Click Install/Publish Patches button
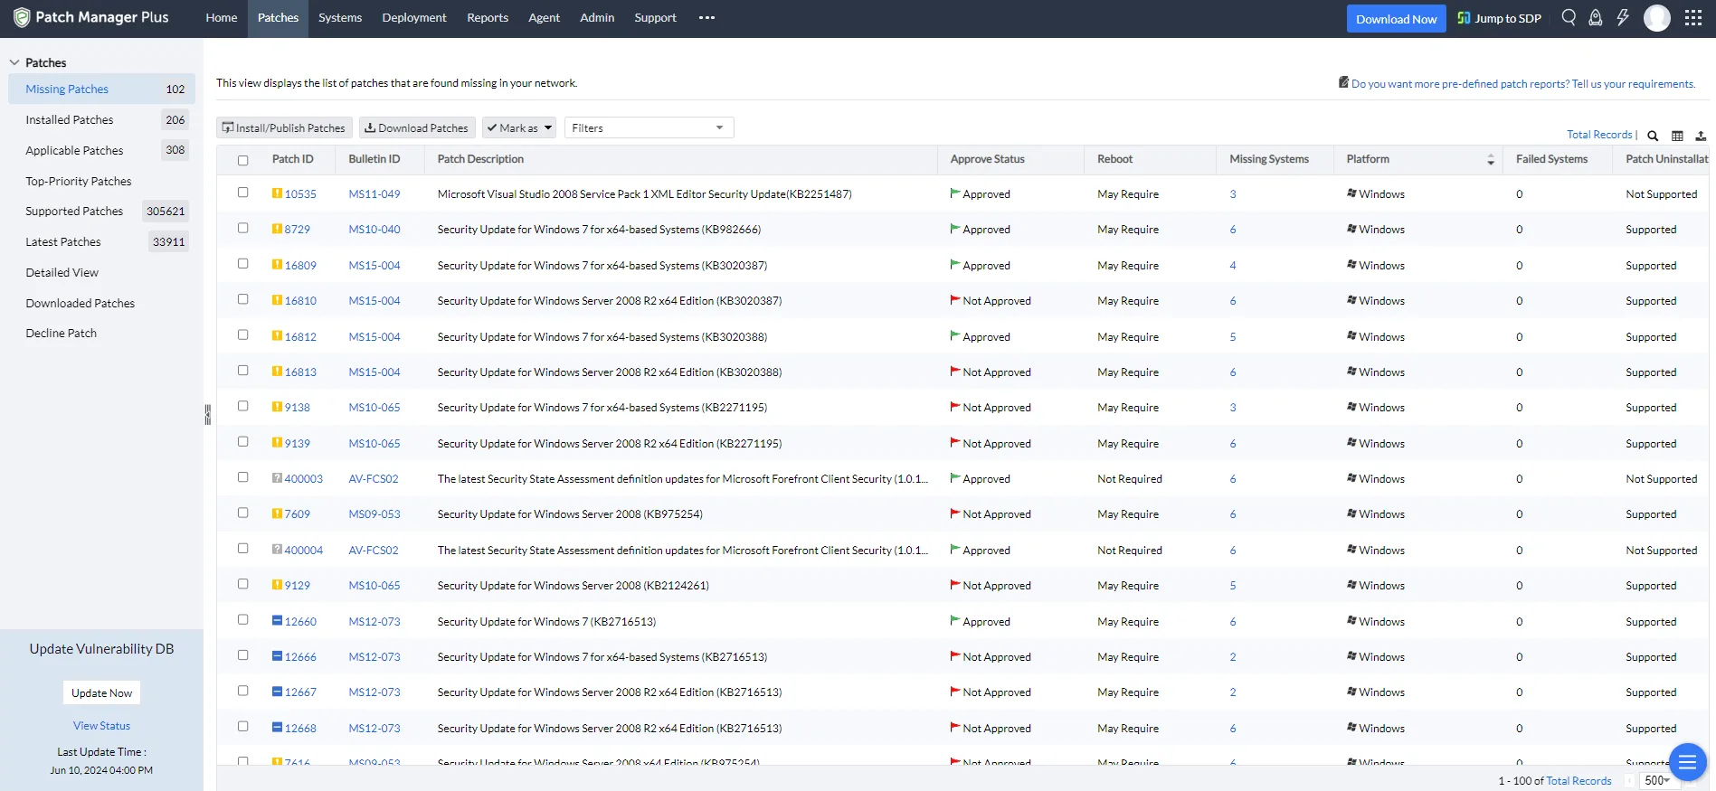 coord(284,127)
